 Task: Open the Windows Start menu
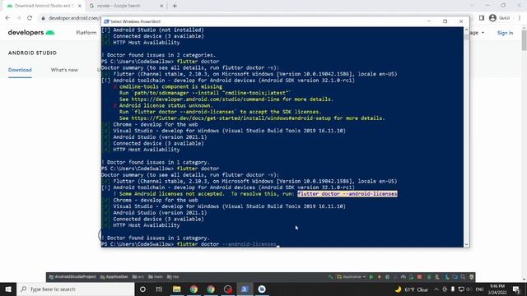click(8, 289)
